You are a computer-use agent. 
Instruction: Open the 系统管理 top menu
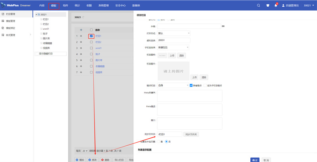click(x=104, y=6)
